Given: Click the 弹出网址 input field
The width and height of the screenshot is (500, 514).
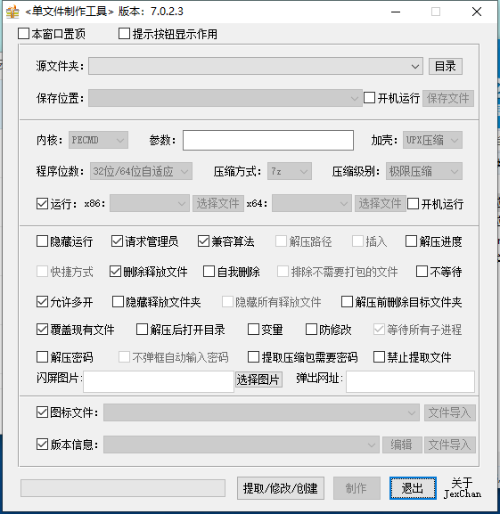Looking at the screenshot, I should [x=411, y=381].
